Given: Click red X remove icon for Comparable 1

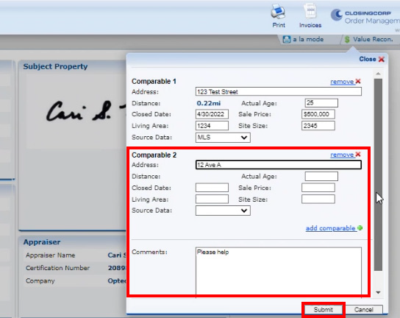Looking at the screenshot, I should tap(358, 81).
